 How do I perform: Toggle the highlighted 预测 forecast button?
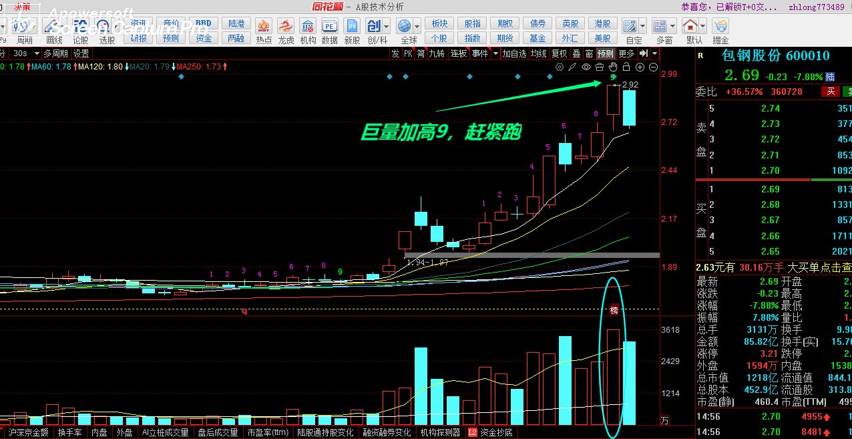tap(605, 53)
